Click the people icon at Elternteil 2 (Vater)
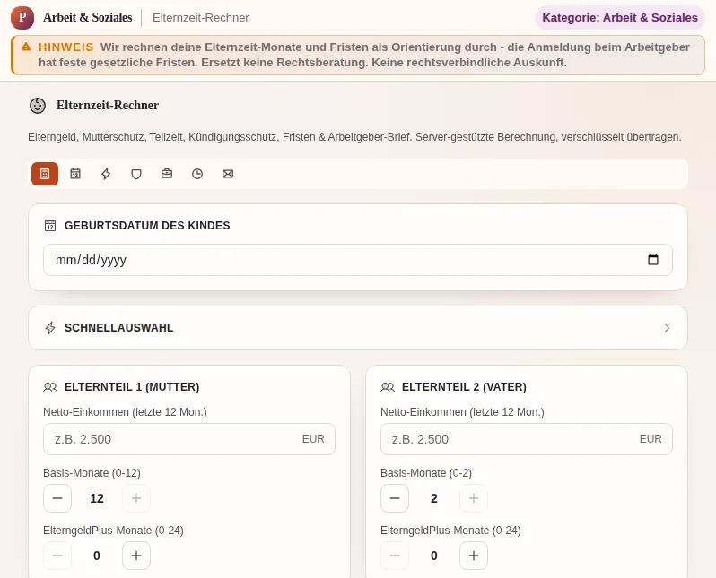This screenshot has height=578, width=716. [x=388, y=387]
